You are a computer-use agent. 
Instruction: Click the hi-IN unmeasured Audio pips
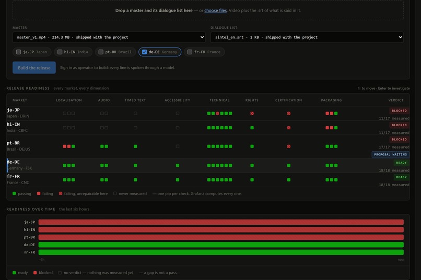104,128
